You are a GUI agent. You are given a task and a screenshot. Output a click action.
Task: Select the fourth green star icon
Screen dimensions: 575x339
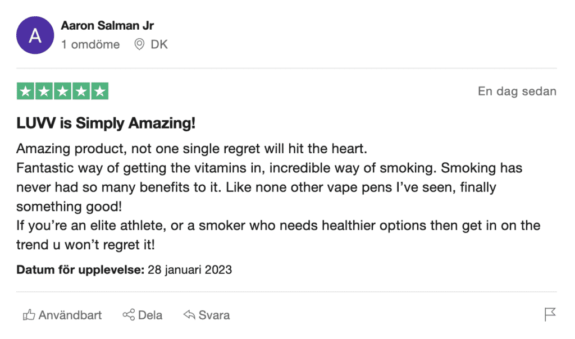point(81,90)
